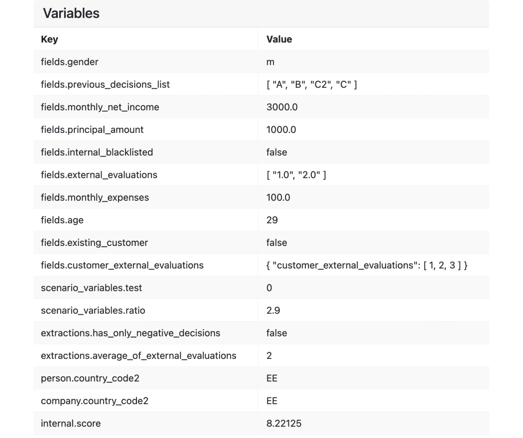This screenshot has width=523, height=438.
Task: Select the Key column header
Action: point(49,39)
